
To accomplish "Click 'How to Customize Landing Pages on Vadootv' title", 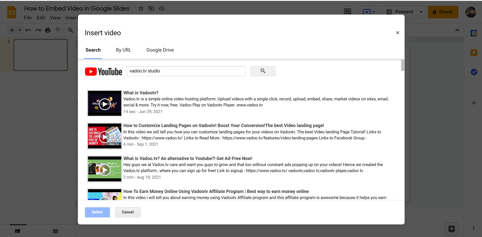I will [224, 126].
